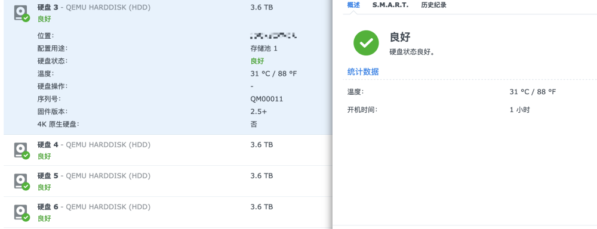Click the firmware version 2.5+ value
Viewport: 597px width, 229px height.
259,112
